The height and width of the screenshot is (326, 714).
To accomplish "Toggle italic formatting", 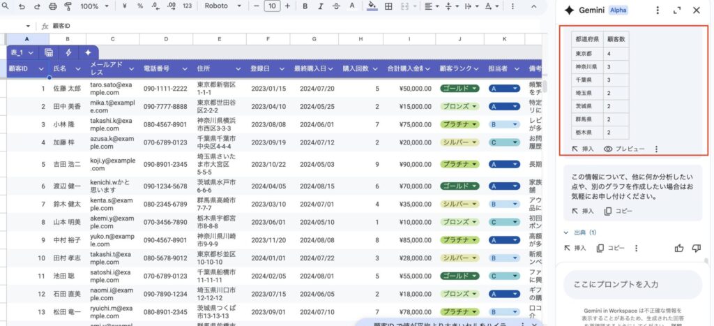I will (x=321, y=6).
